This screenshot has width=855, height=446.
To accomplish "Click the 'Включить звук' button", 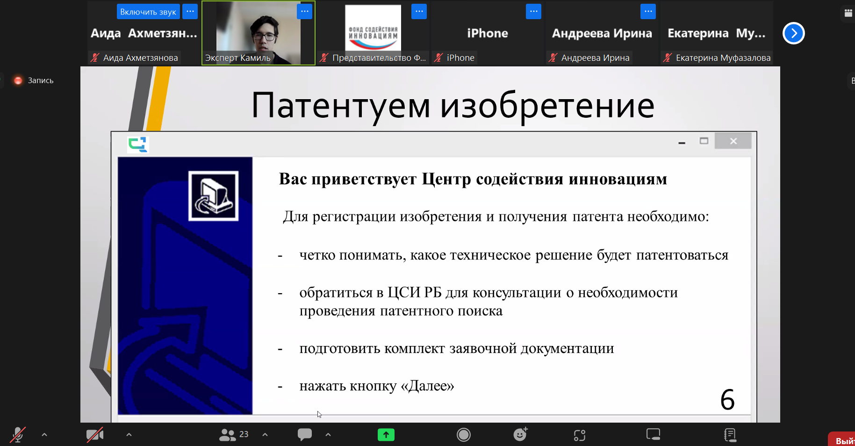I will click(x=148, y=12).
